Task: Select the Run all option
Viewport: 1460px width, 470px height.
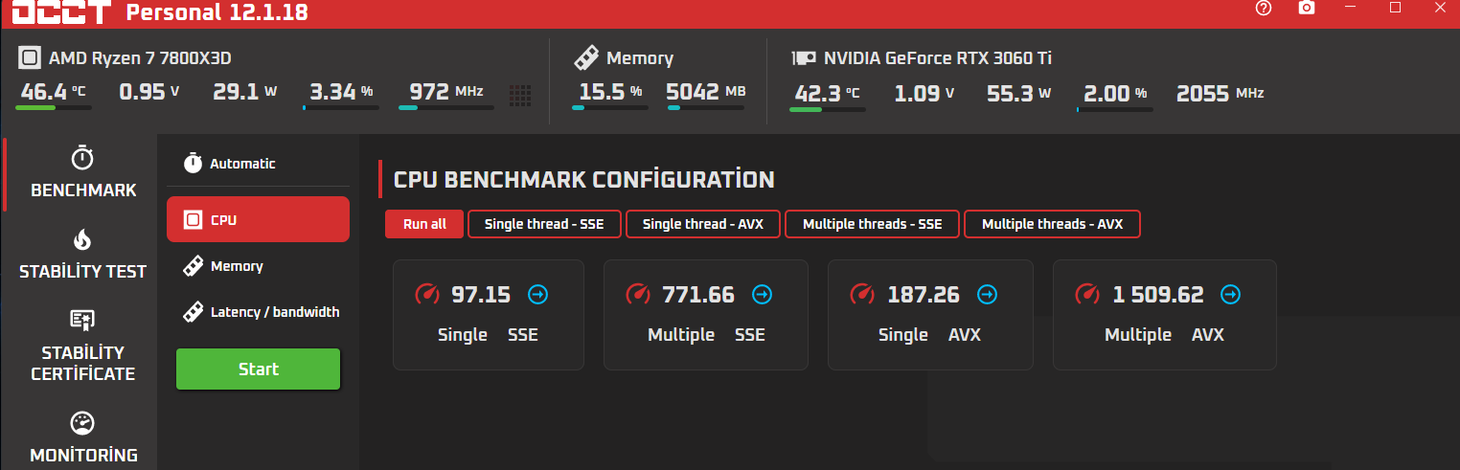Action: pyautogui.click(x=424, y=224)
